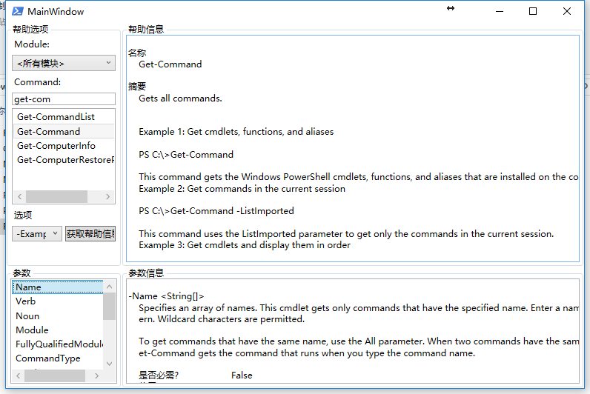
Task: Select Get-Command in the command list
Action: [64, 132]
